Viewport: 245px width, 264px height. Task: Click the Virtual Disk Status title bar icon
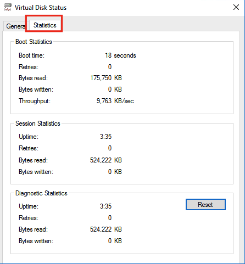pos(8,7)
